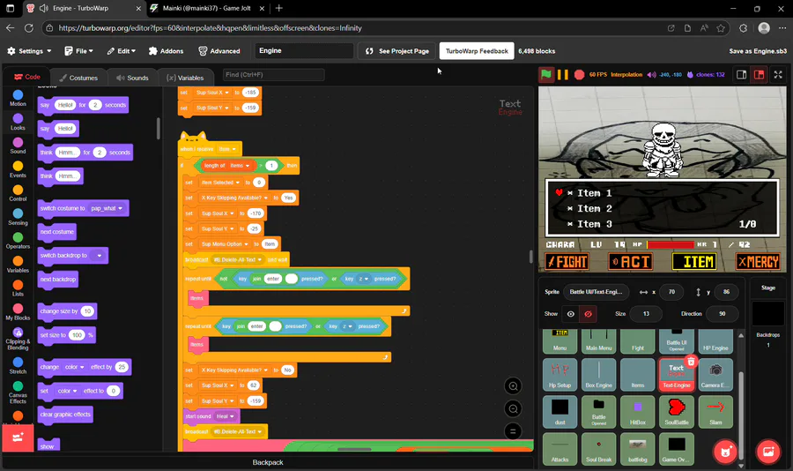Click the green flag to start project
The width and height of the screenshot is (793, 471).
pos(546,74)
